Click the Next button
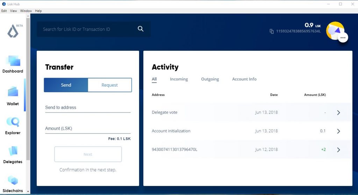This screenshot has height=195, width=358. pyautogui.click(x=88, y=154)
